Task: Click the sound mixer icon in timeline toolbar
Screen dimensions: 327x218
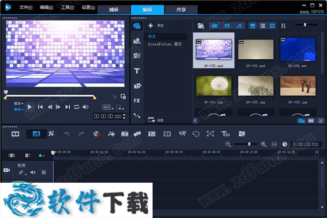Action: (111, 133)
